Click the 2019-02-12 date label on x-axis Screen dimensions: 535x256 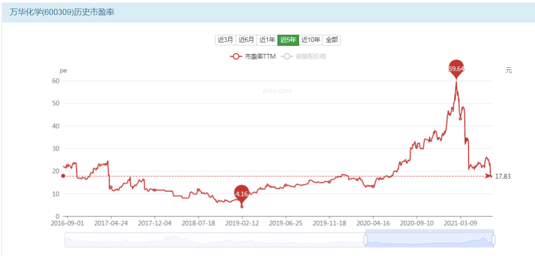pos(242,223)
